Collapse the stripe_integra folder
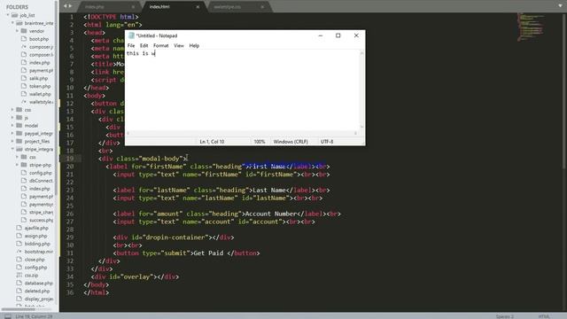The height and width of the screenshot is (319, 567). pyautogui.click(x=12, y=149)
